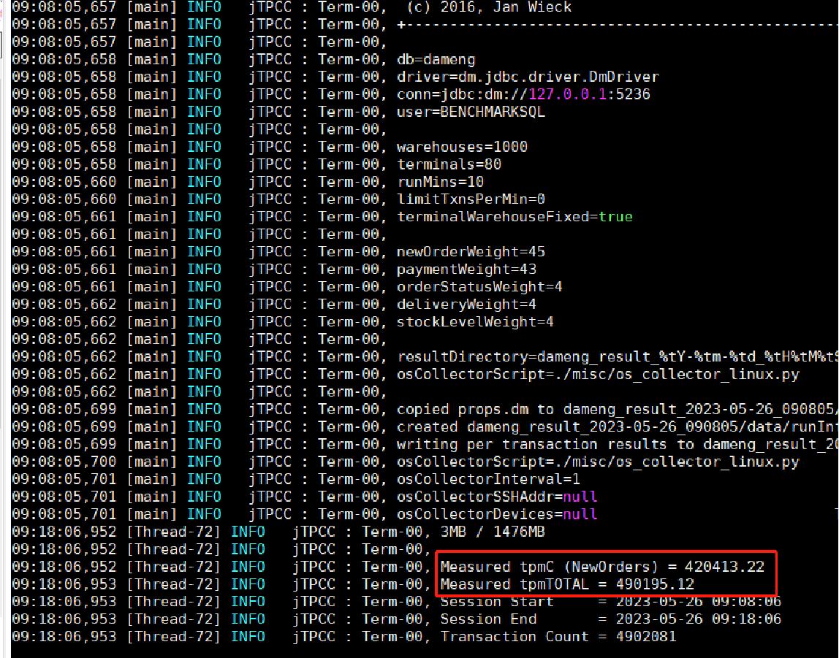Viewport: 839px width, 658px height.
Task: Click the limitTxnsPerMin=0 parameter
Action: point(471,199)
